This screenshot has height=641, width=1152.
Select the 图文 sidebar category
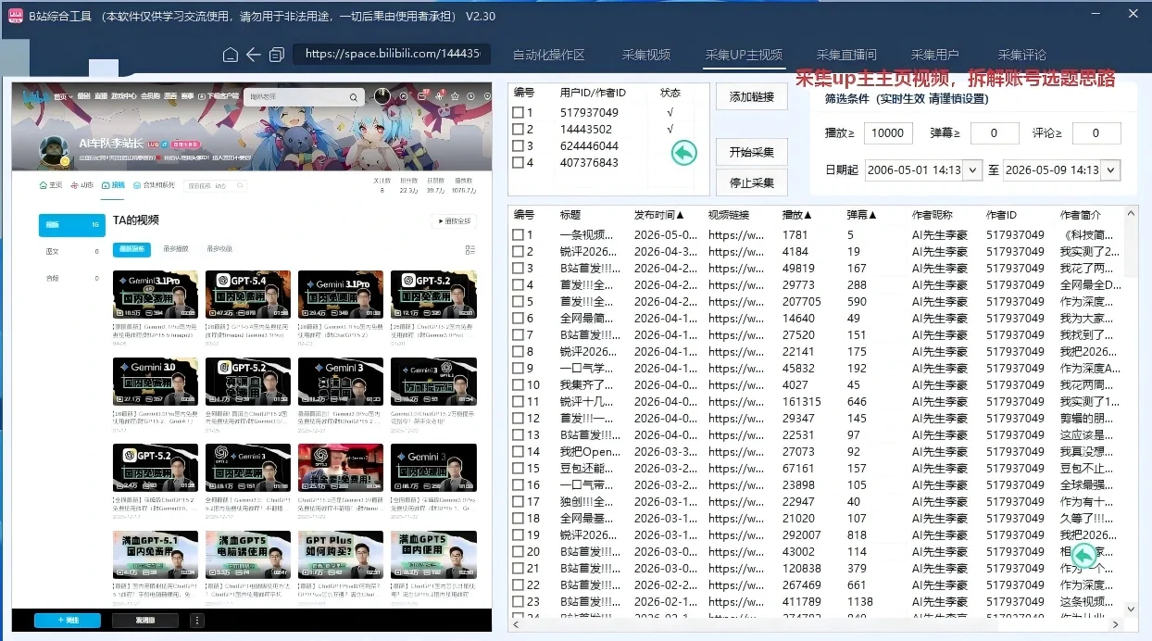[x=71, y=252]
